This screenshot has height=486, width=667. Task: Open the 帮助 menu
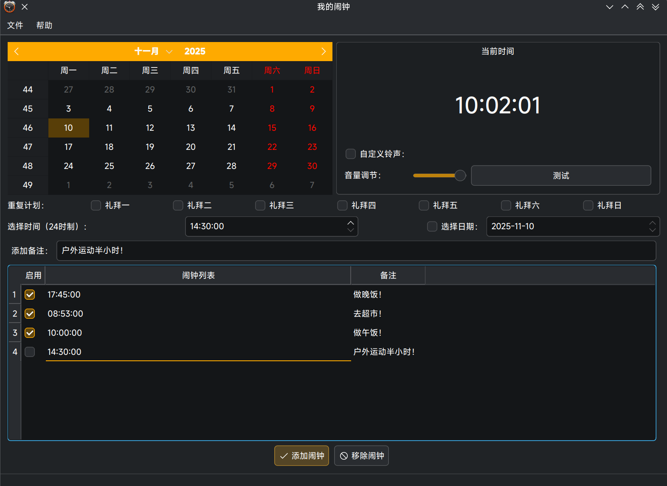tap(44, 25)
